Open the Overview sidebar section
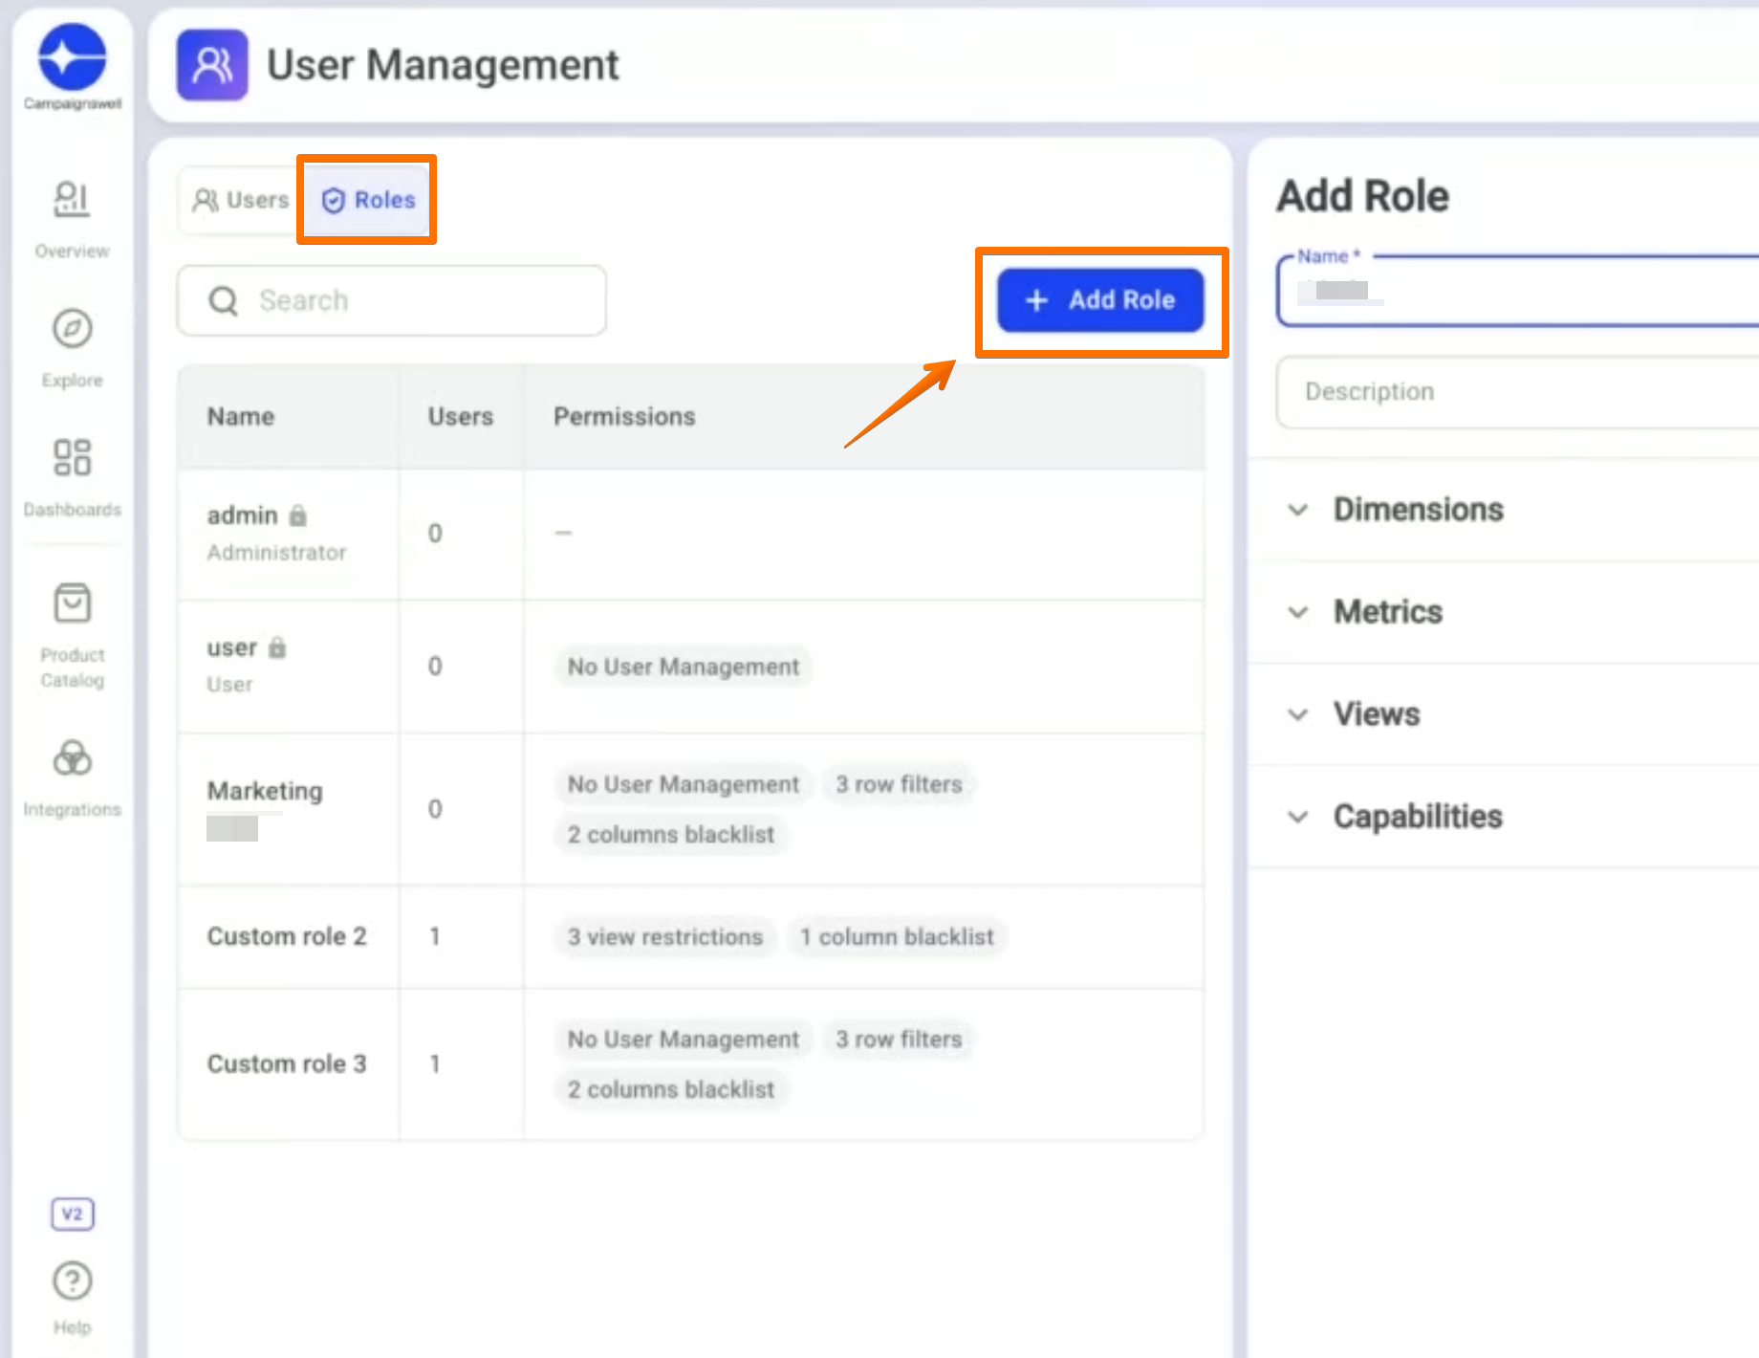 [x=72, y=219]
